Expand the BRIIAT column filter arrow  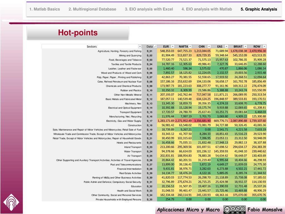(245, 47)
